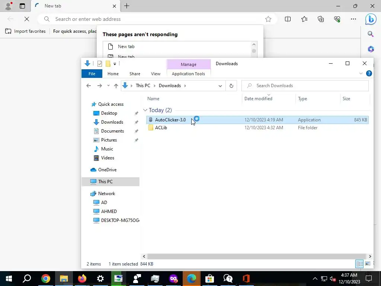Sort by Date modified column
Viewport: 381px width, 286px height.
coord(258,98)
